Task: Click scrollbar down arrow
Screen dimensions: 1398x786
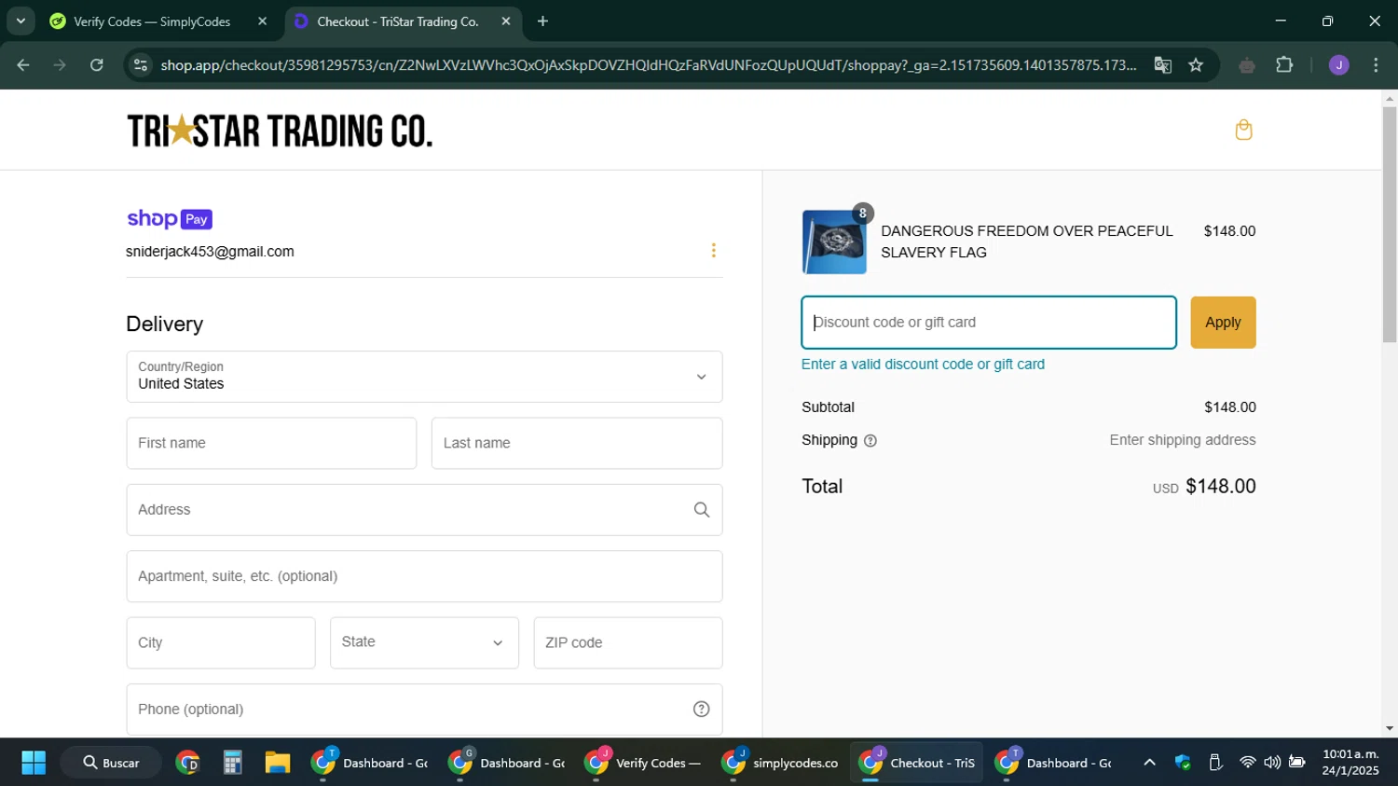Action: tap(1390, 728)
